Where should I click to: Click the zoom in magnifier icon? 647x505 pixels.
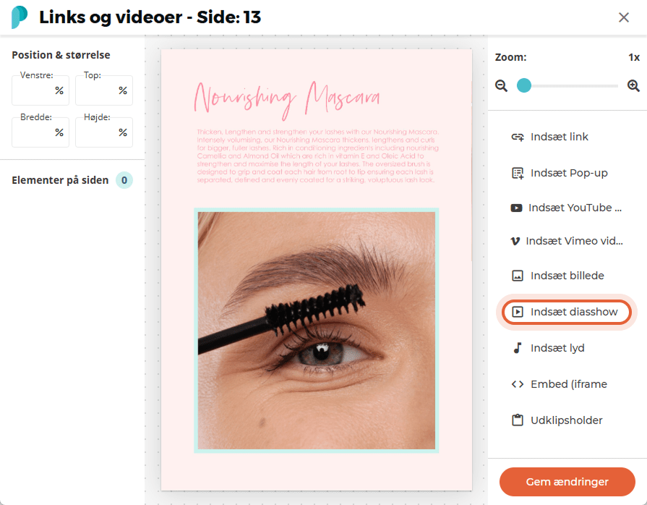tap(633, 86)
